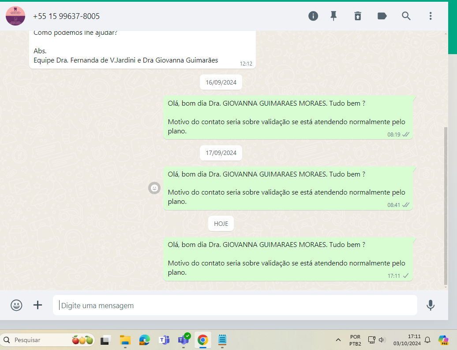Start voice recording with microphone icon
Viewport: 457px width, 350px height.
point(431,305)
